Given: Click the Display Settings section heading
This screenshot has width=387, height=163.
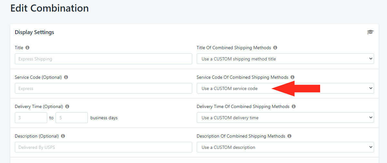Looking at the screenshot, I should tap(35, 32).
